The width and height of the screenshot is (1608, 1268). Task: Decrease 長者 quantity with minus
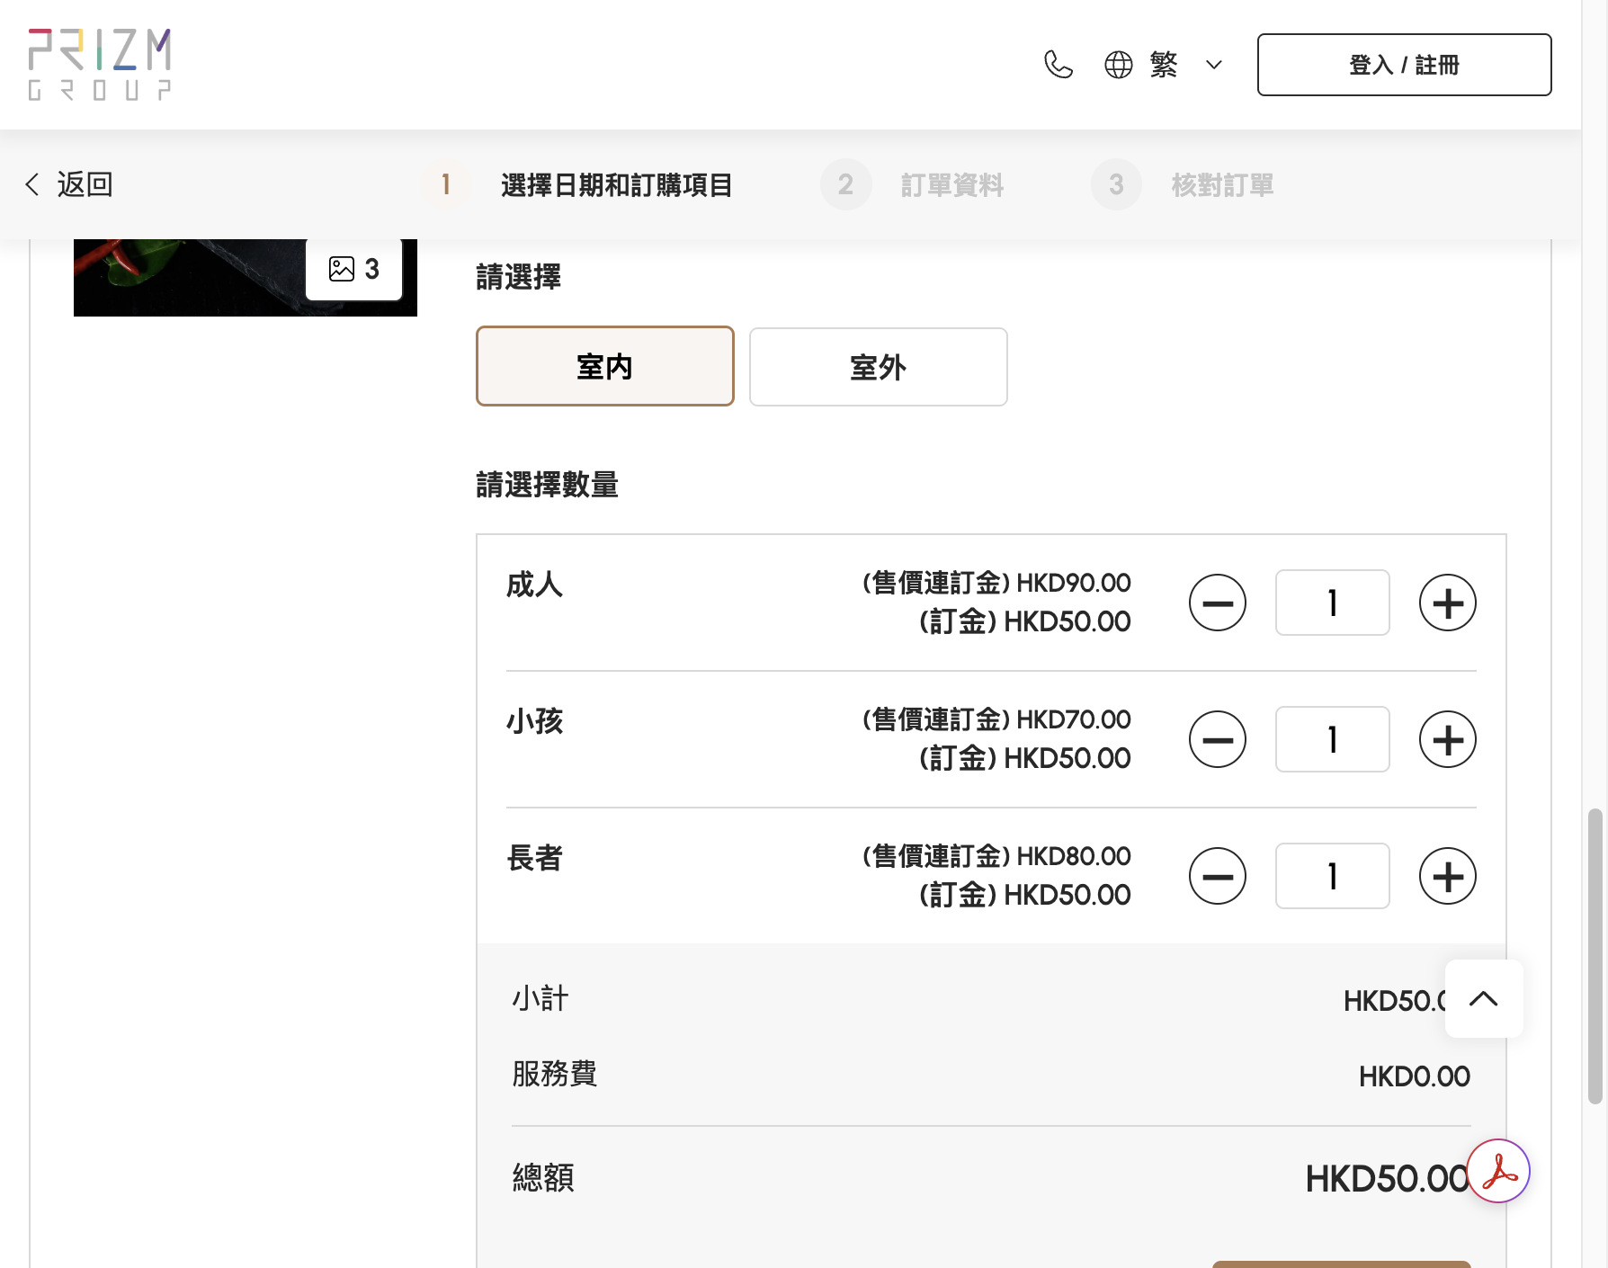pyautogui.click(x=1218, y=876)
